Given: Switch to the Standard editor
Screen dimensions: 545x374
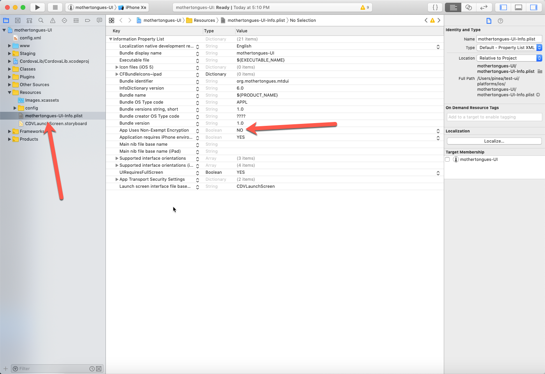Looking at the screenshot, I should (x=453, y=7).
